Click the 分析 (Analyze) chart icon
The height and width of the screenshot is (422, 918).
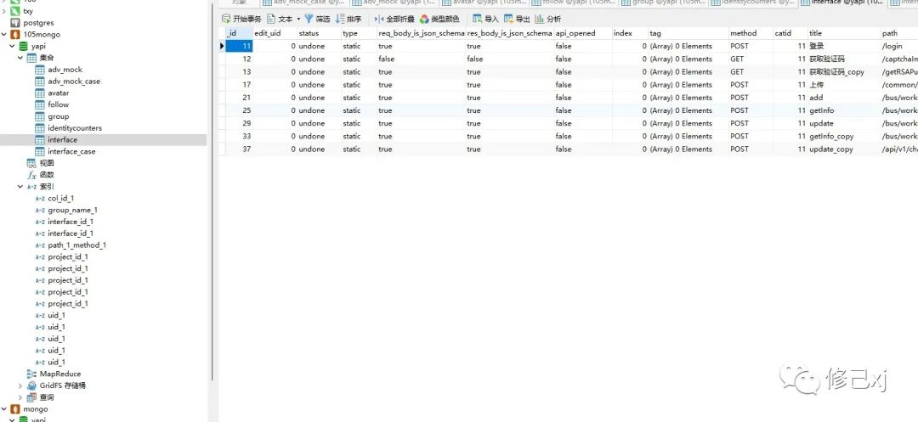tap(540, 19)
